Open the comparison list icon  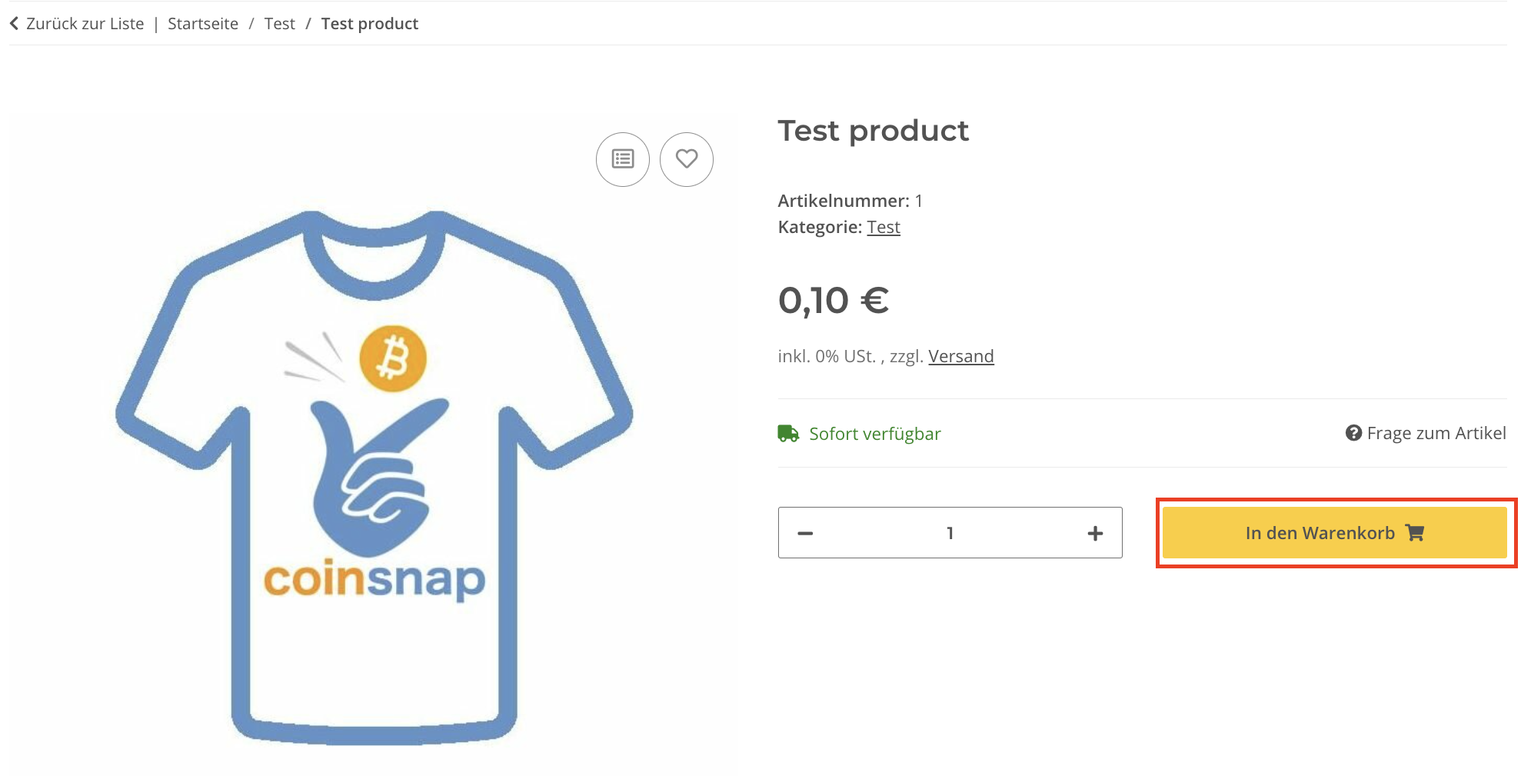point(623,159)
